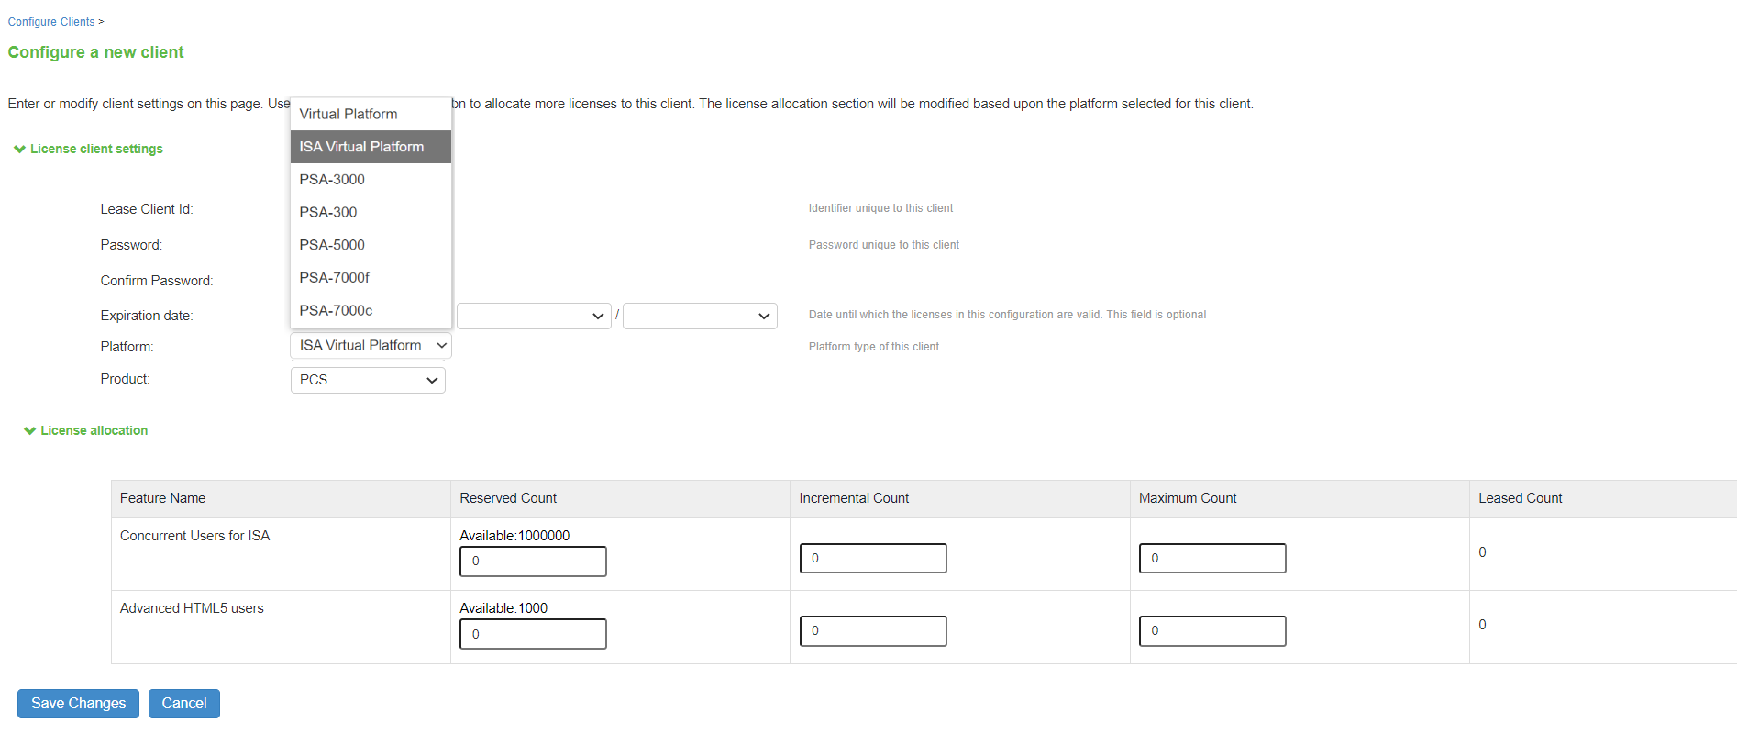Choose Virtual Platform from the dropdown list
The width and height of the screenshot is (1737, 734).
[x=371, y=114]
